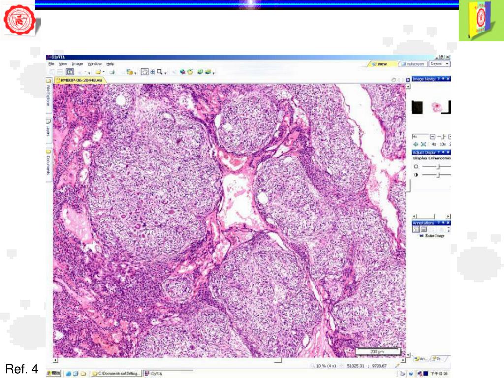Click the 4x zoom level input field
Image resolution: width=504 pixels, height=378 pixels.
pyautogui.click(x=420, y=137)
